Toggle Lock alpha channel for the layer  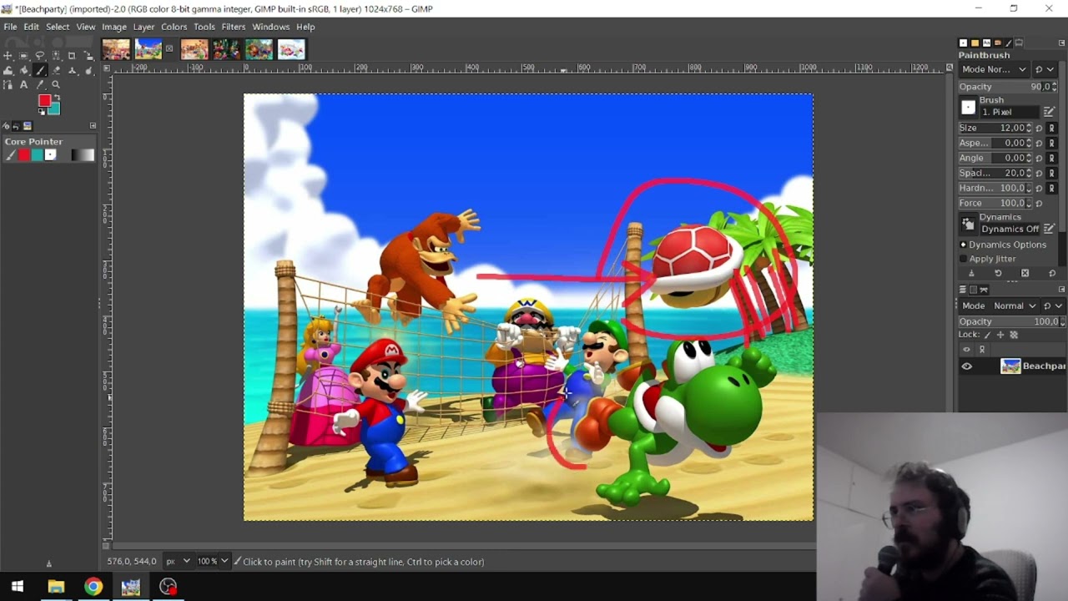1014,335
